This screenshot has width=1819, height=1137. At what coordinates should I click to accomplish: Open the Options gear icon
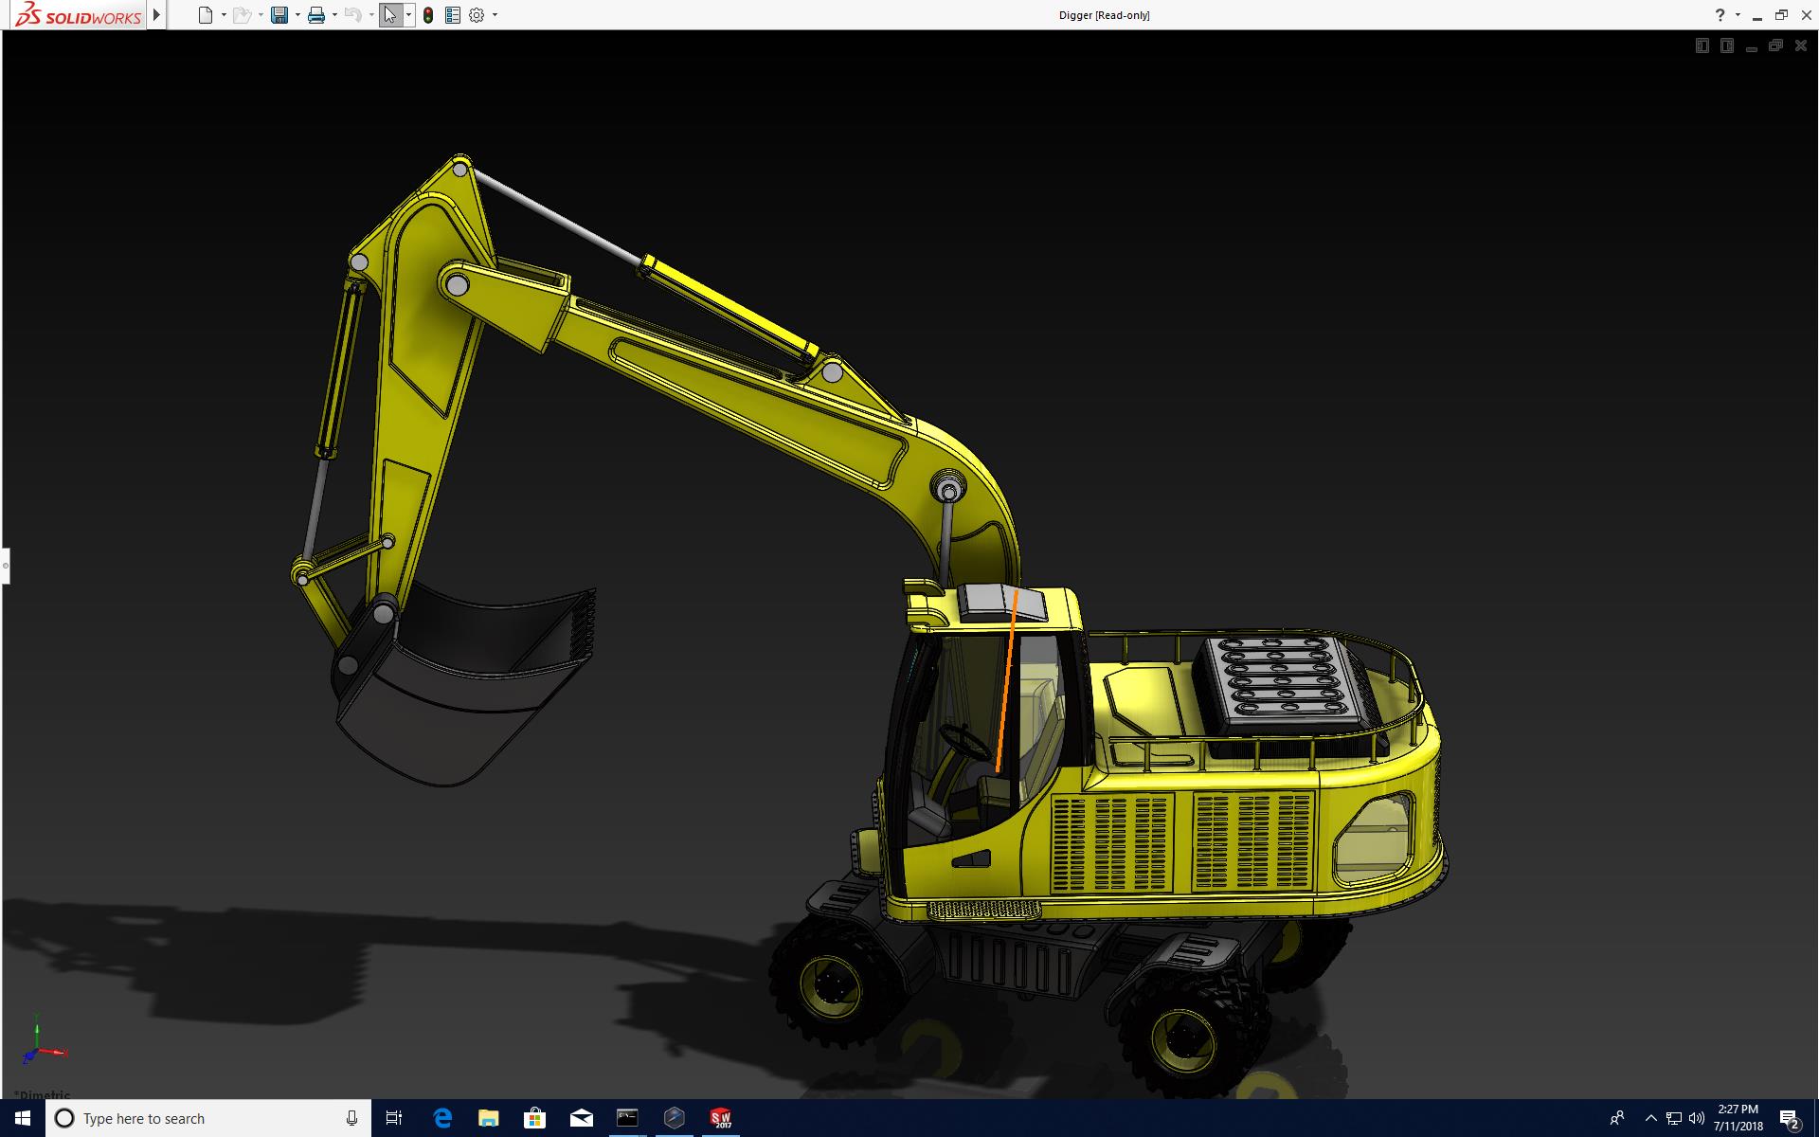point(477,15)
